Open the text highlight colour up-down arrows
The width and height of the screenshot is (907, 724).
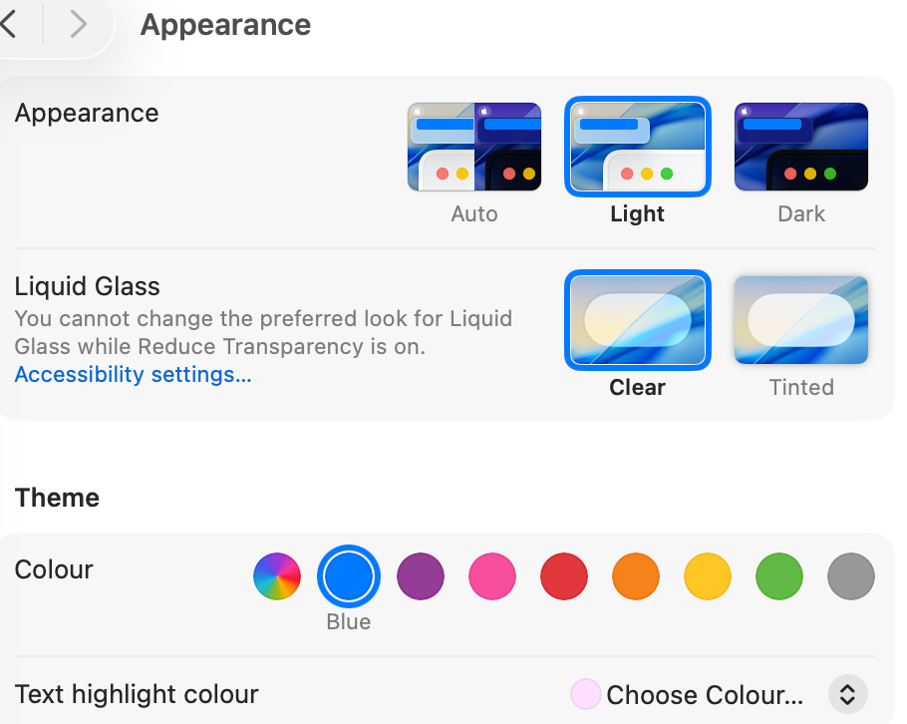pos(848,694)
